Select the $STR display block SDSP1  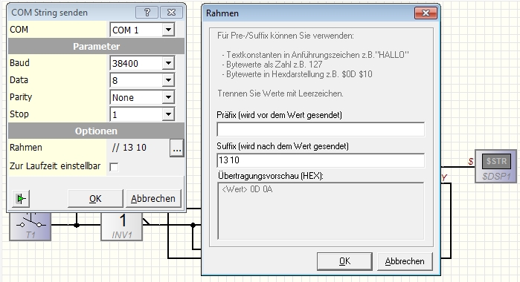pyautogui.click(x=495, y=166)
